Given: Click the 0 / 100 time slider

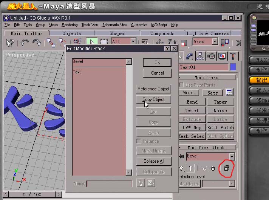Looking at the screenshot, I should tap(32, 194).
